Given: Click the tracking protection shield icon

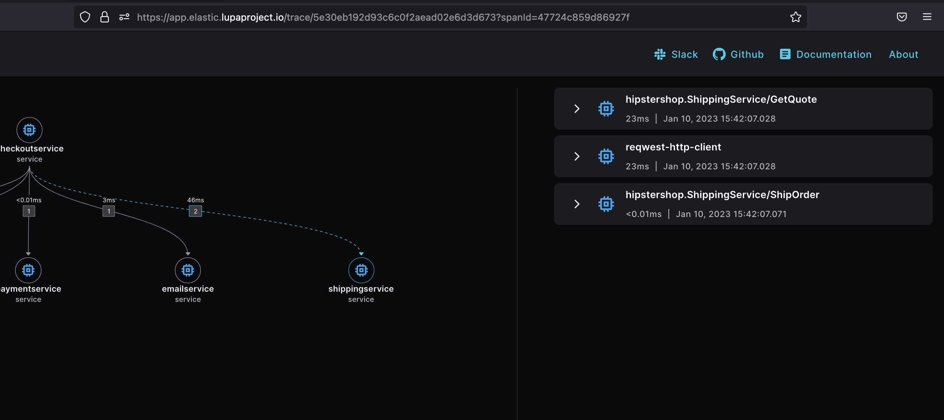Looking at the screenshot, I should pos(85,17).
